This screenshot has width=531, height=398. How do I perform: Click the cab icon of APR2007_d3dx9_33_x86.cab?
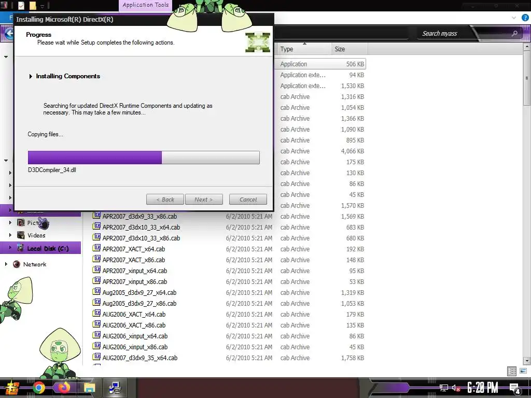point(97,216)
